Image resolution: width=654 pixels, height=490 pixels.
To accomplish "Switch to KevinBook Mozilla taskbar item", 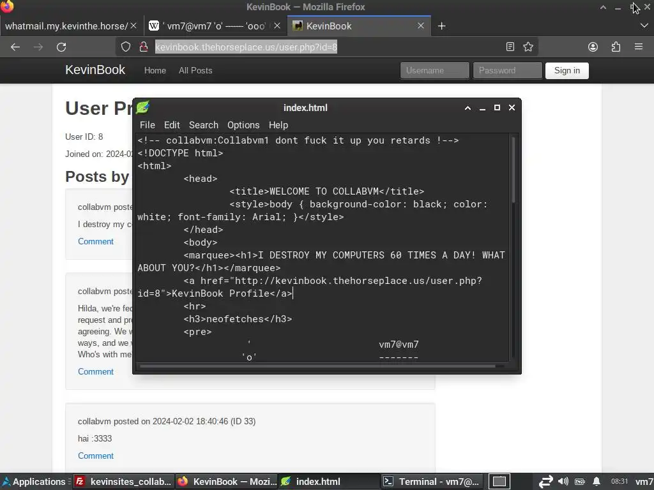I will 227,482.
